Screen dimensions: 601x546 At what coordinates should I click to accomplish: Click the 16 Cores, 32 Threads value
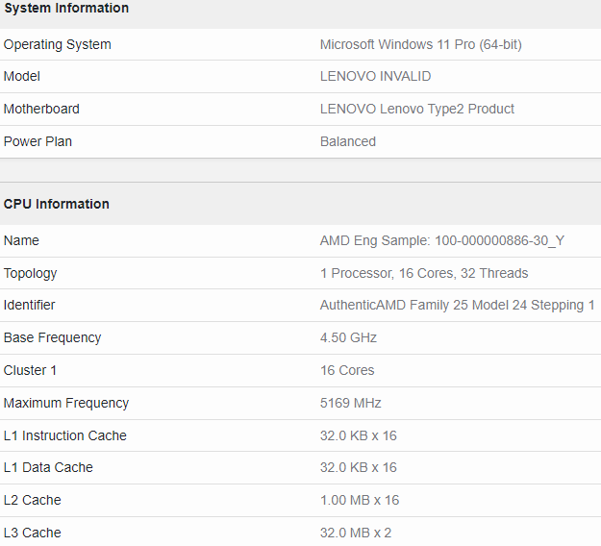click(x=423, y=273)
